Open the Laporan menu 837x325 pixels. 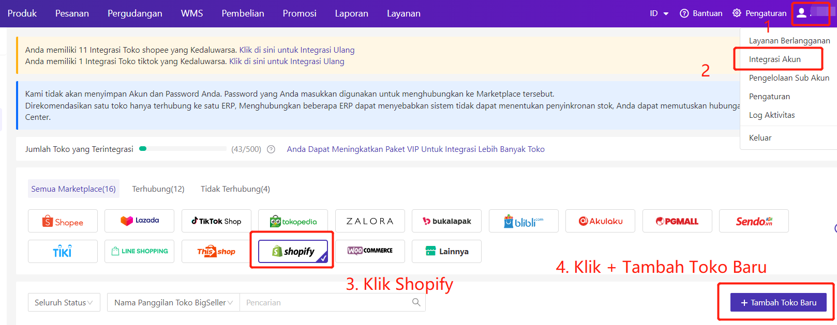coord(352,13)
